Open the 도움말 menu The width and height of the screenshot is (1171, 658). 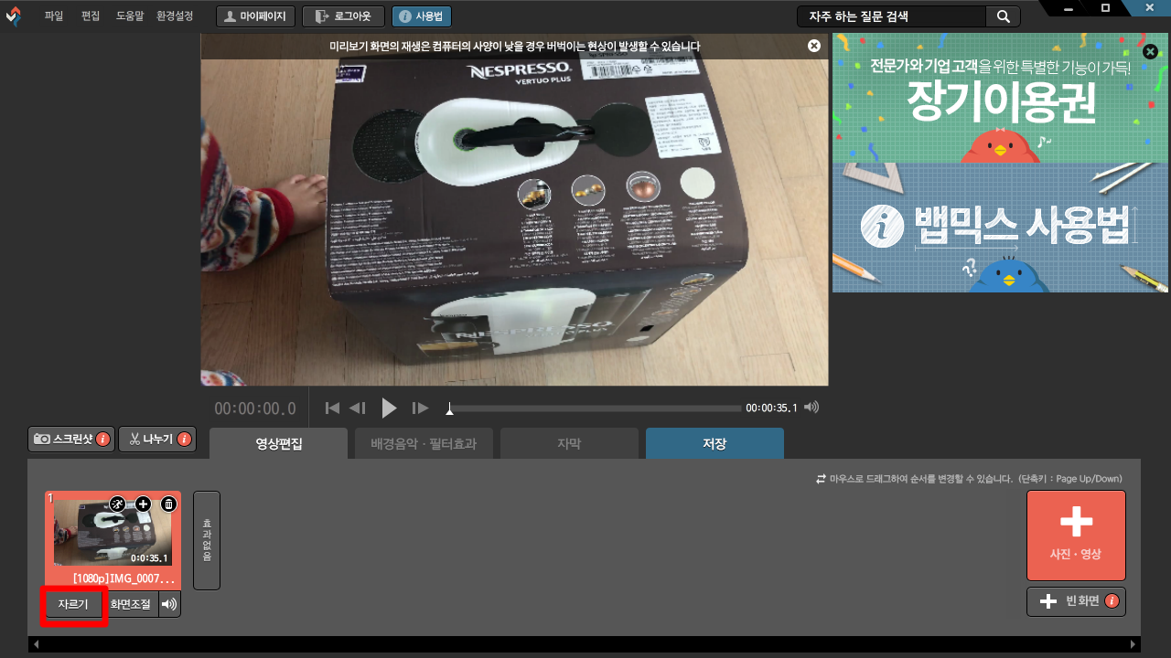tap(130, 16)
